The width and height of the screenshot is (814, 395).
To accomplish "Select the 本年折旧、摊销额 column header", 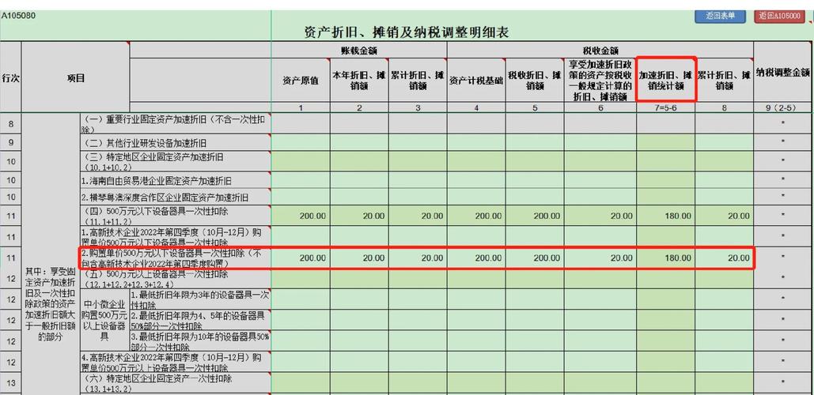I will click(359, 81).
